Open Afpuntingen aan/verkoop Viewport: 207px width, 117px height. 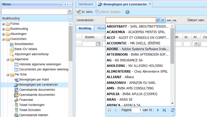[32, 54]
